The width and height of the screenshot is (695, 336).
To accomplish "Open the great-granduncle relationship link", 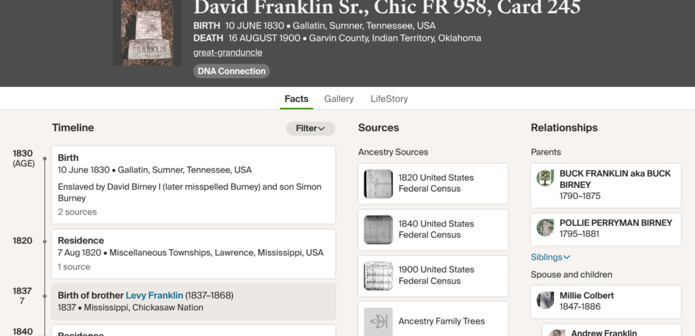I will click(x=227, y=52).
